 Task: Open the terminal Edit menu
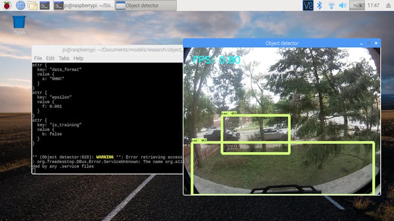[x=50, y=58]
